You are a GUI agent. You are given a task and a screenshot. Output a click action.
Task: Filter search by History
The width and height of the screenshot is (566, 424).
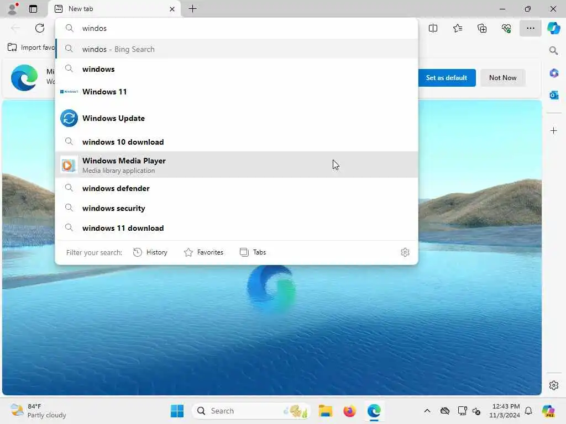click(150, 252)
